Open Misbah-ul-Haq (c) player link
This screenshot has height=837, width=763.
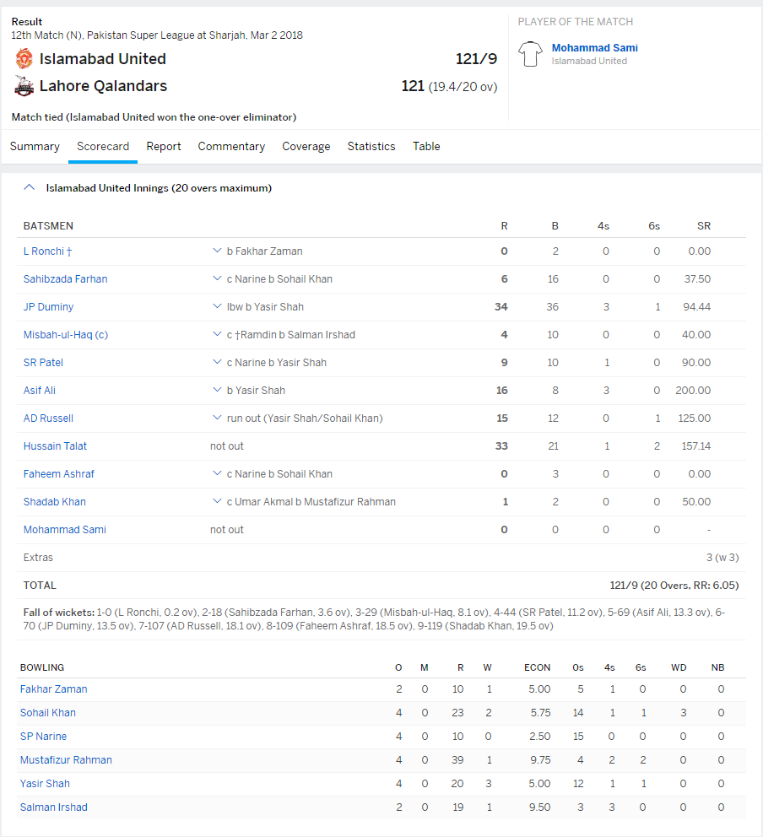pyautogui.click(x=66, y=335)
